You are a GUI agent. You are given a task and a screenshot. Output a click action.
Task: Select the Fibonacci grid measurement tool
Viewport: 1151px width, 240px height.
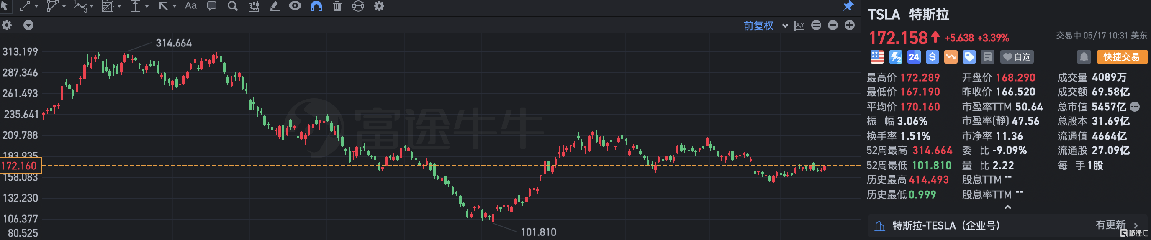pyautogui.click(x=107, y=6)
